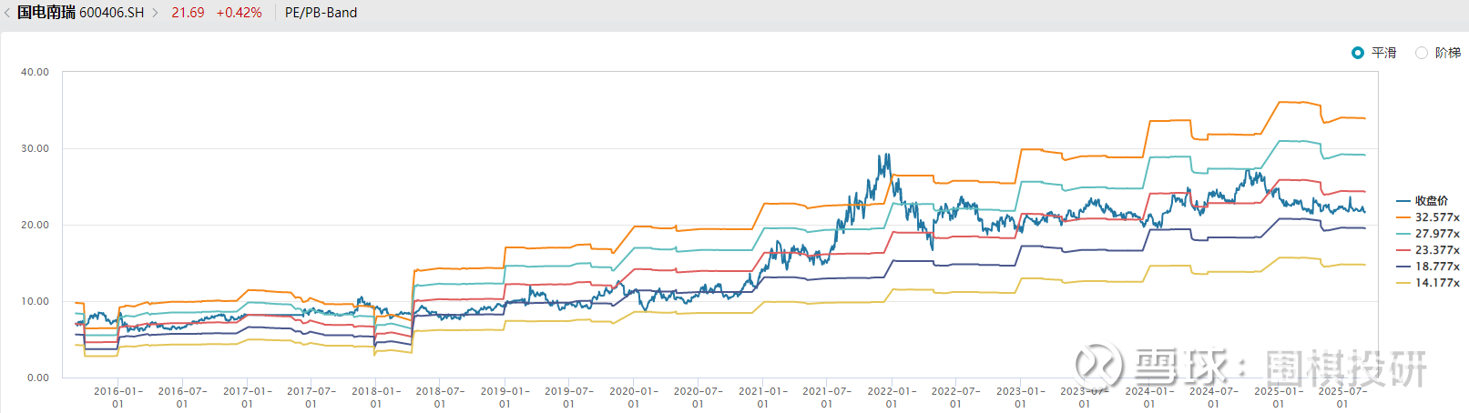Select the 阶梯 step radio option
1469x413 pixels.
[x=1422, y=53]
